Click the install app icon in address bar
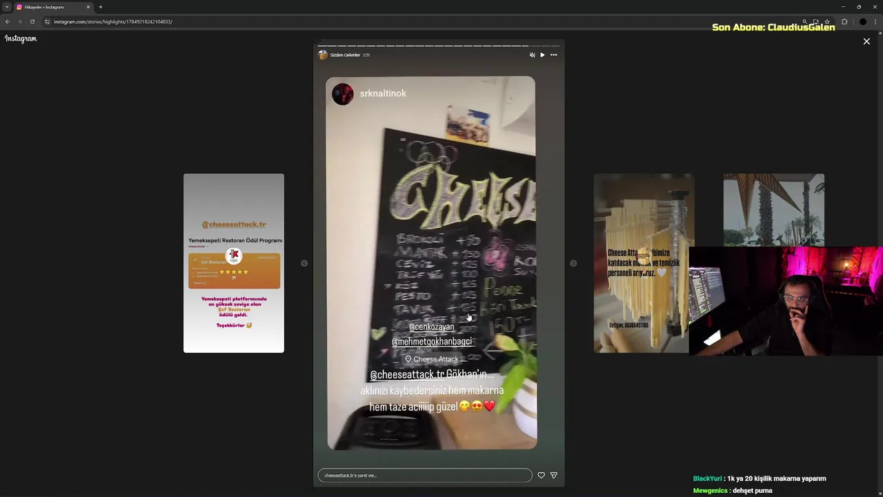This screenshot has height=497, width=883. [816, 21]
